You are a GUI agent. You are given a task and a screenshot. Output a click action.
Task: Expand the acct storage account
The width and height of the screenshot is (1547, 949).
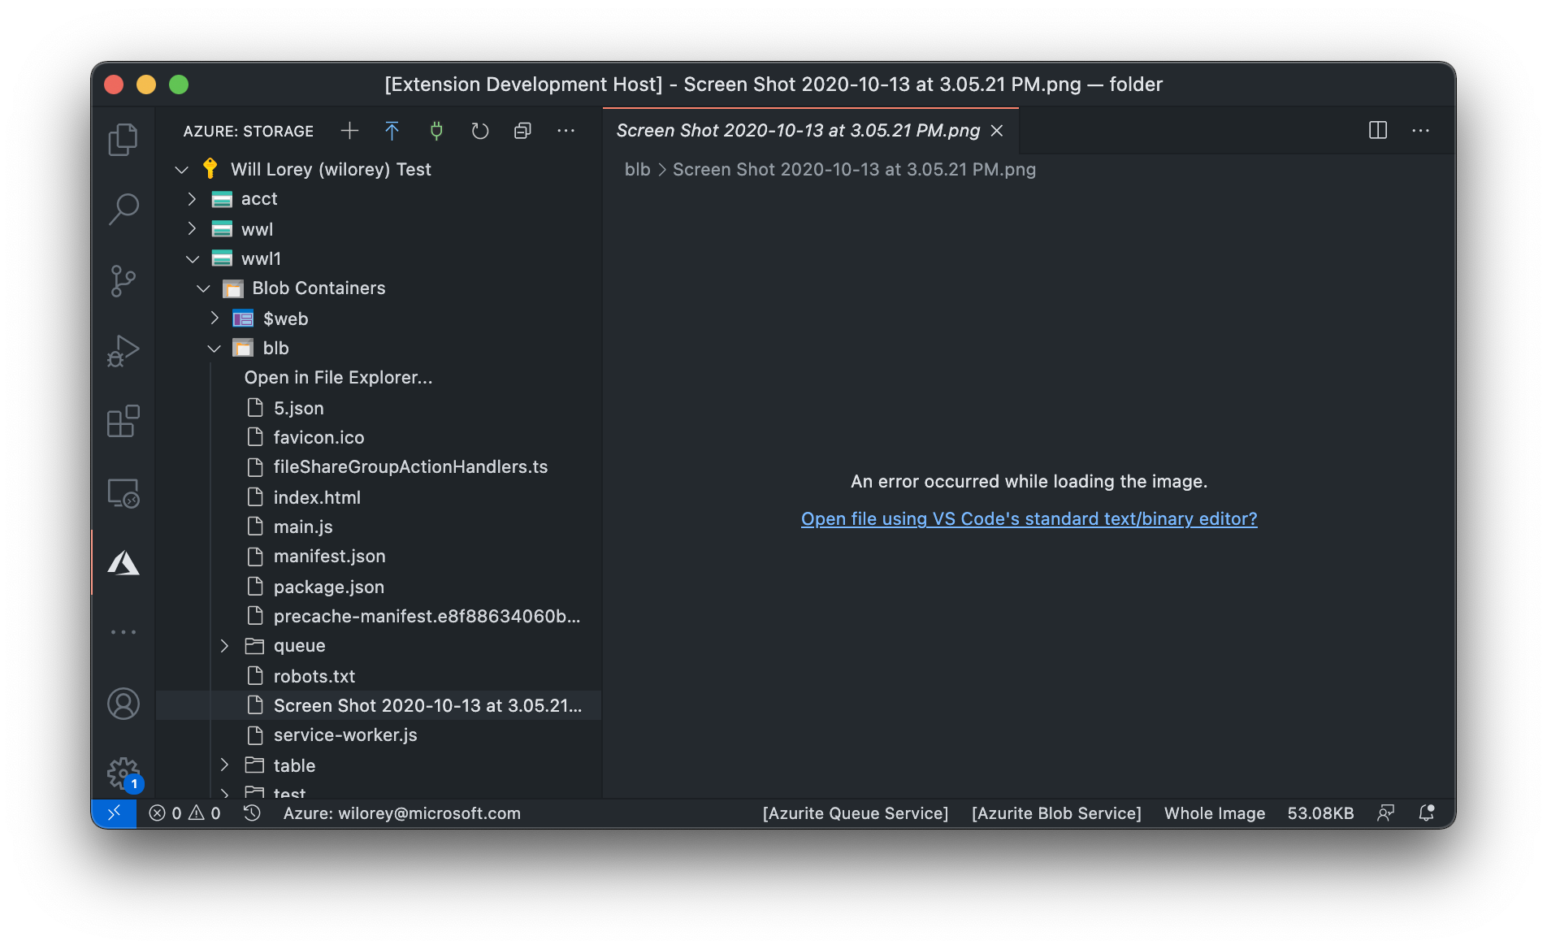tap(193, 198)
